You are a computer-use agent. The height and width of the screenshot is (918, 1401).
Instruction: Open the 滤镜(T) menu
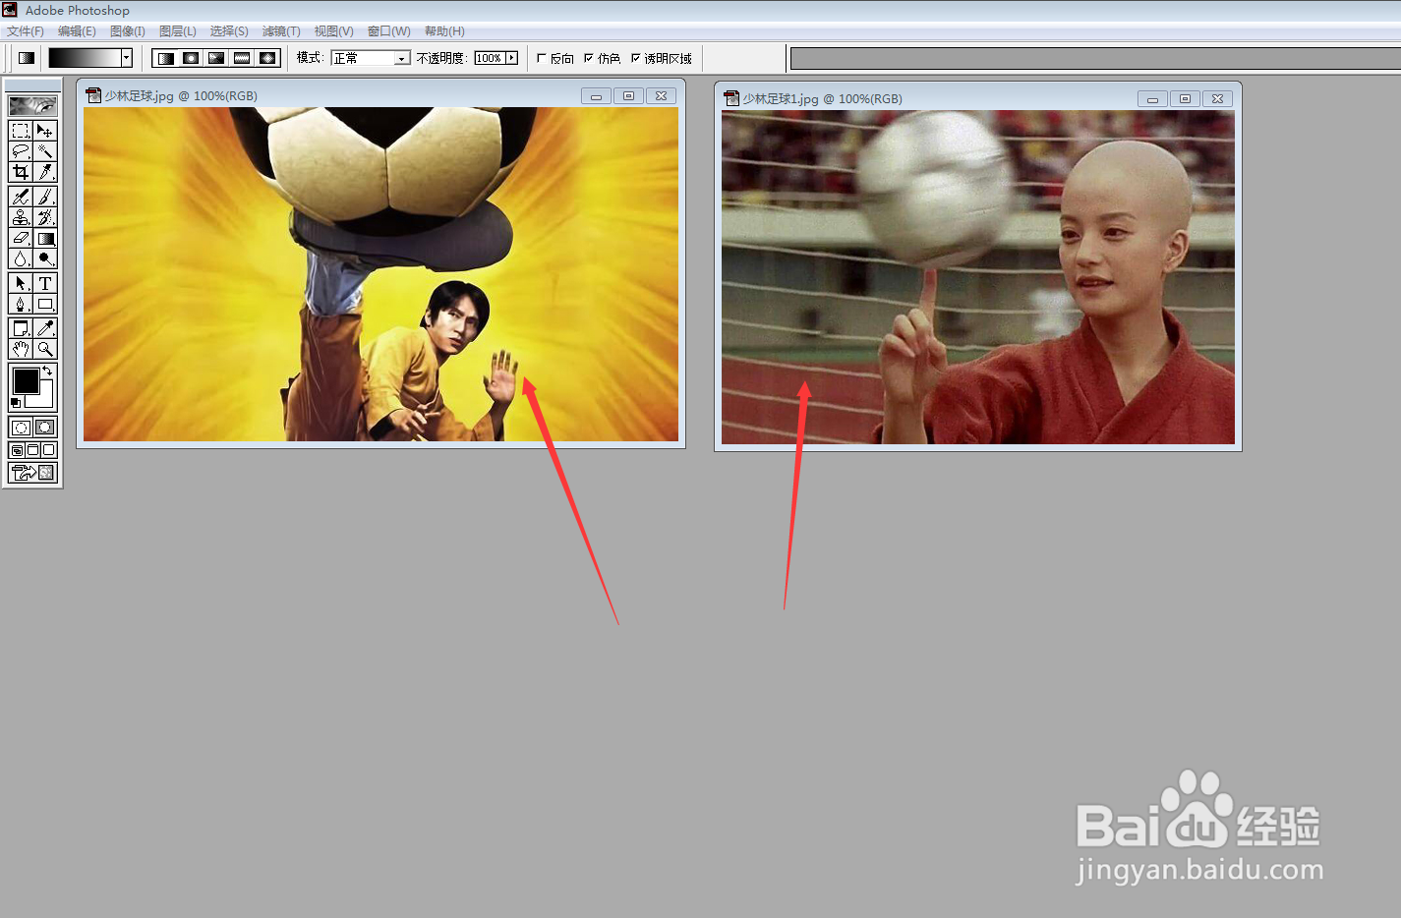[281, 31]
